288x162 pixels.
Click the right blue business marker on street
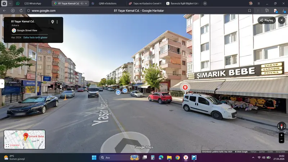pos(125,90)
